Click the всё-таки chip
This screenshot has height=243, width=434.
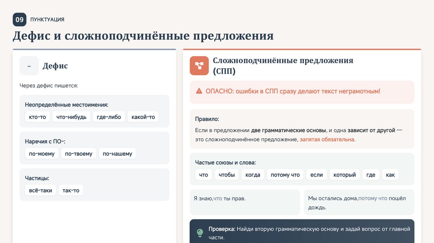coord(40,191)
